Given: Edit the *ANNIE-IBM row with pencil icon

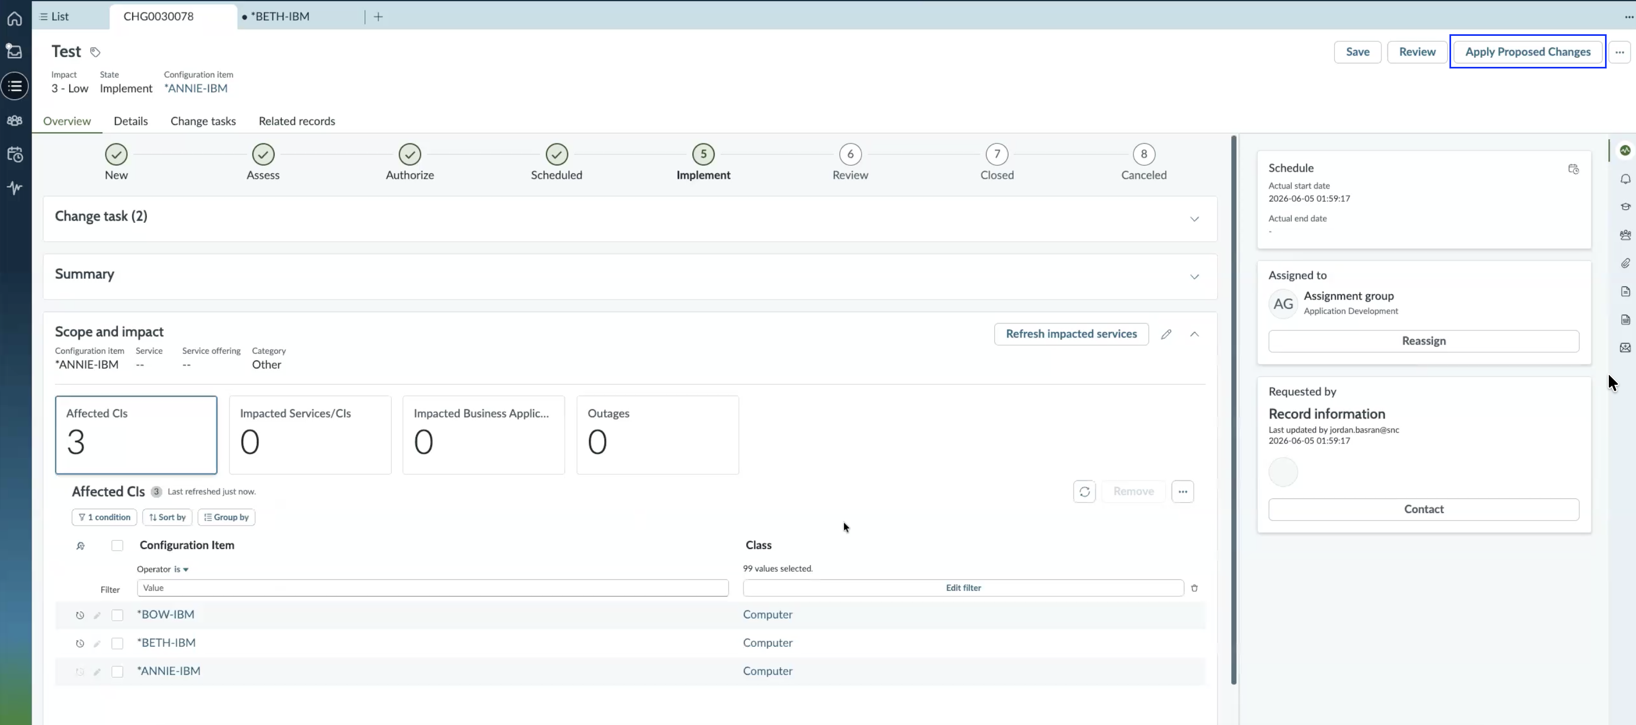Looking at the screenshot, I should click(97, 672).
